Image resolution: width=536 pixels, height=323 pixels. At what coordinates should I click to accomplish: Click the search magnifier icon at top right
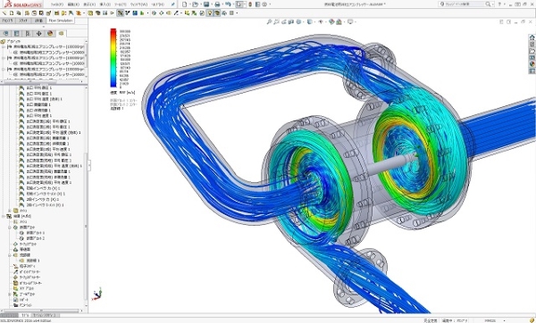(x=488, y=4)
